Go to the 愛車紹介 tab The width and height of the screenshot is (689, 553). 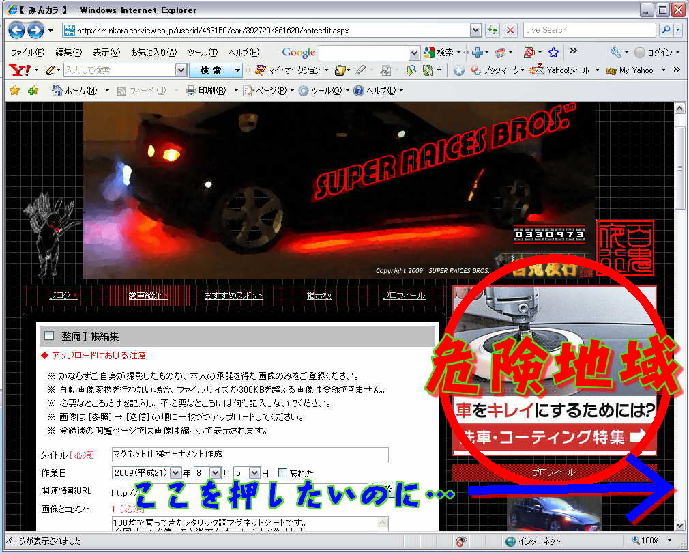click(148, 296)
